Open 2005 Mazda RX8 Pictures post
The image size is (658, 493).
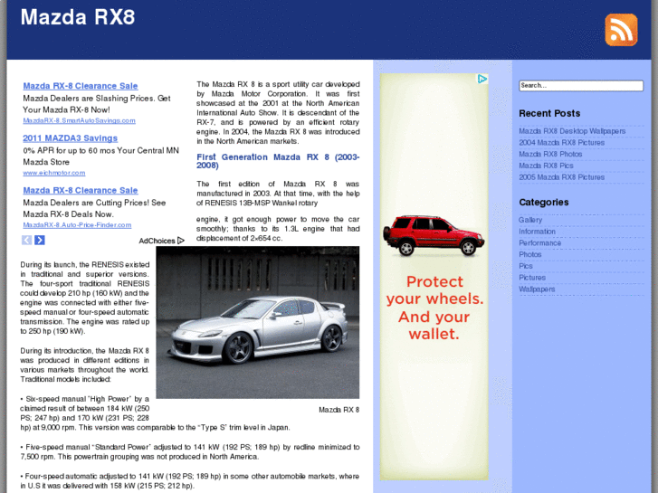pos(561,177)
